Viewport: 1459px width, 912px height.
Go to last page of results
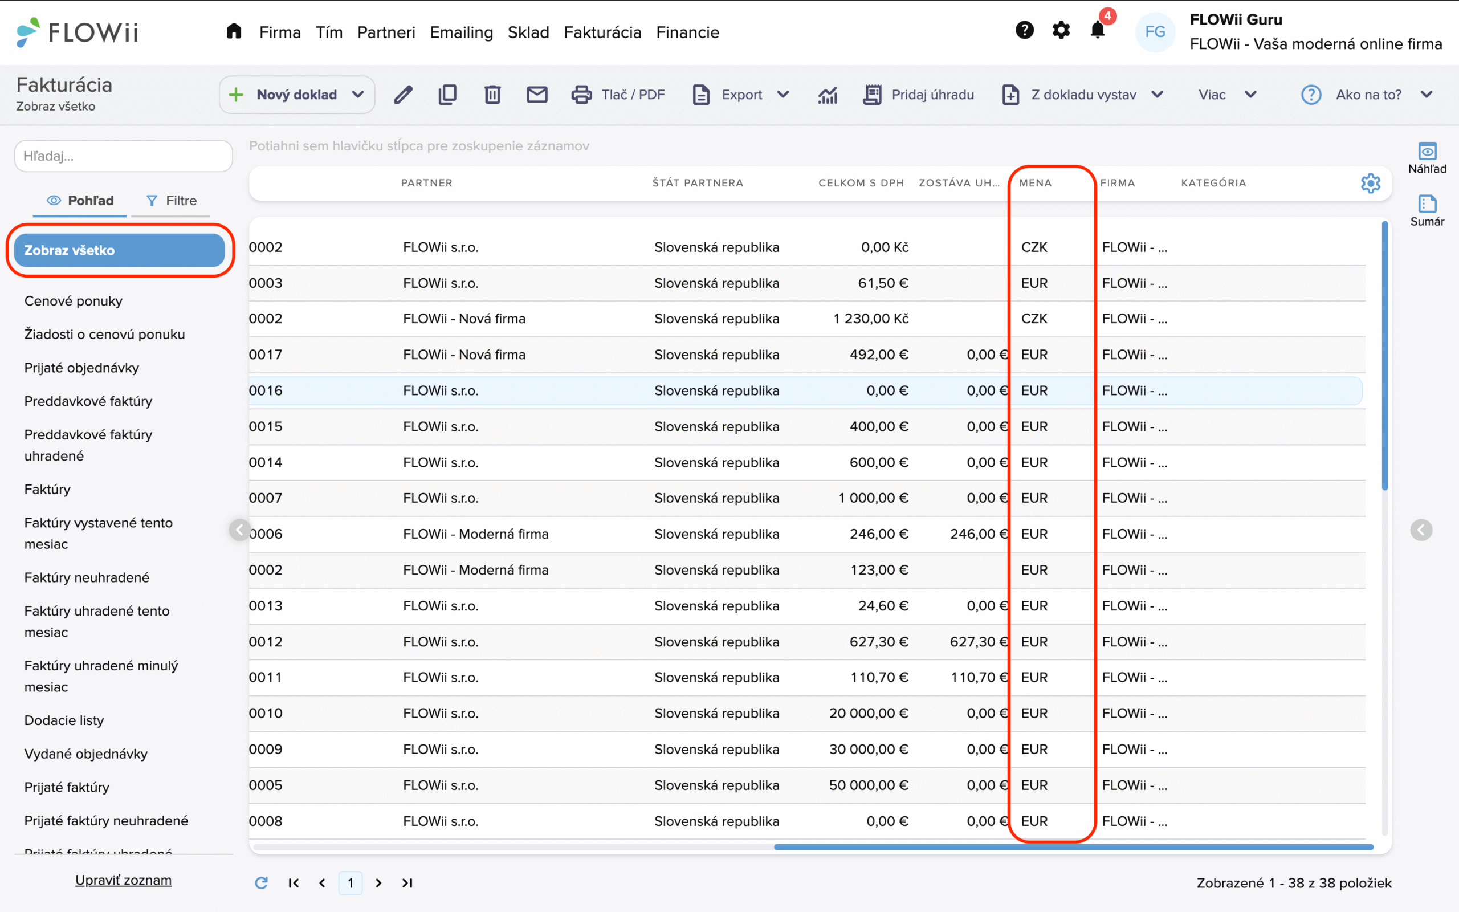click(x=407, y=882)
